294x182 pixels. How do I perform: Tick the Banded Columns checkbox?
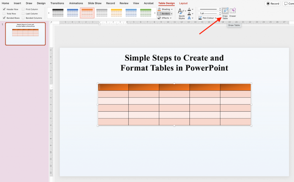point(23,18)
